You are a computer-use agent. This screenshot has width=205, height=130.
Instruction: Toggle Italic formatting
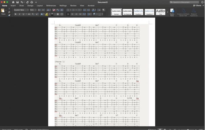19,14
